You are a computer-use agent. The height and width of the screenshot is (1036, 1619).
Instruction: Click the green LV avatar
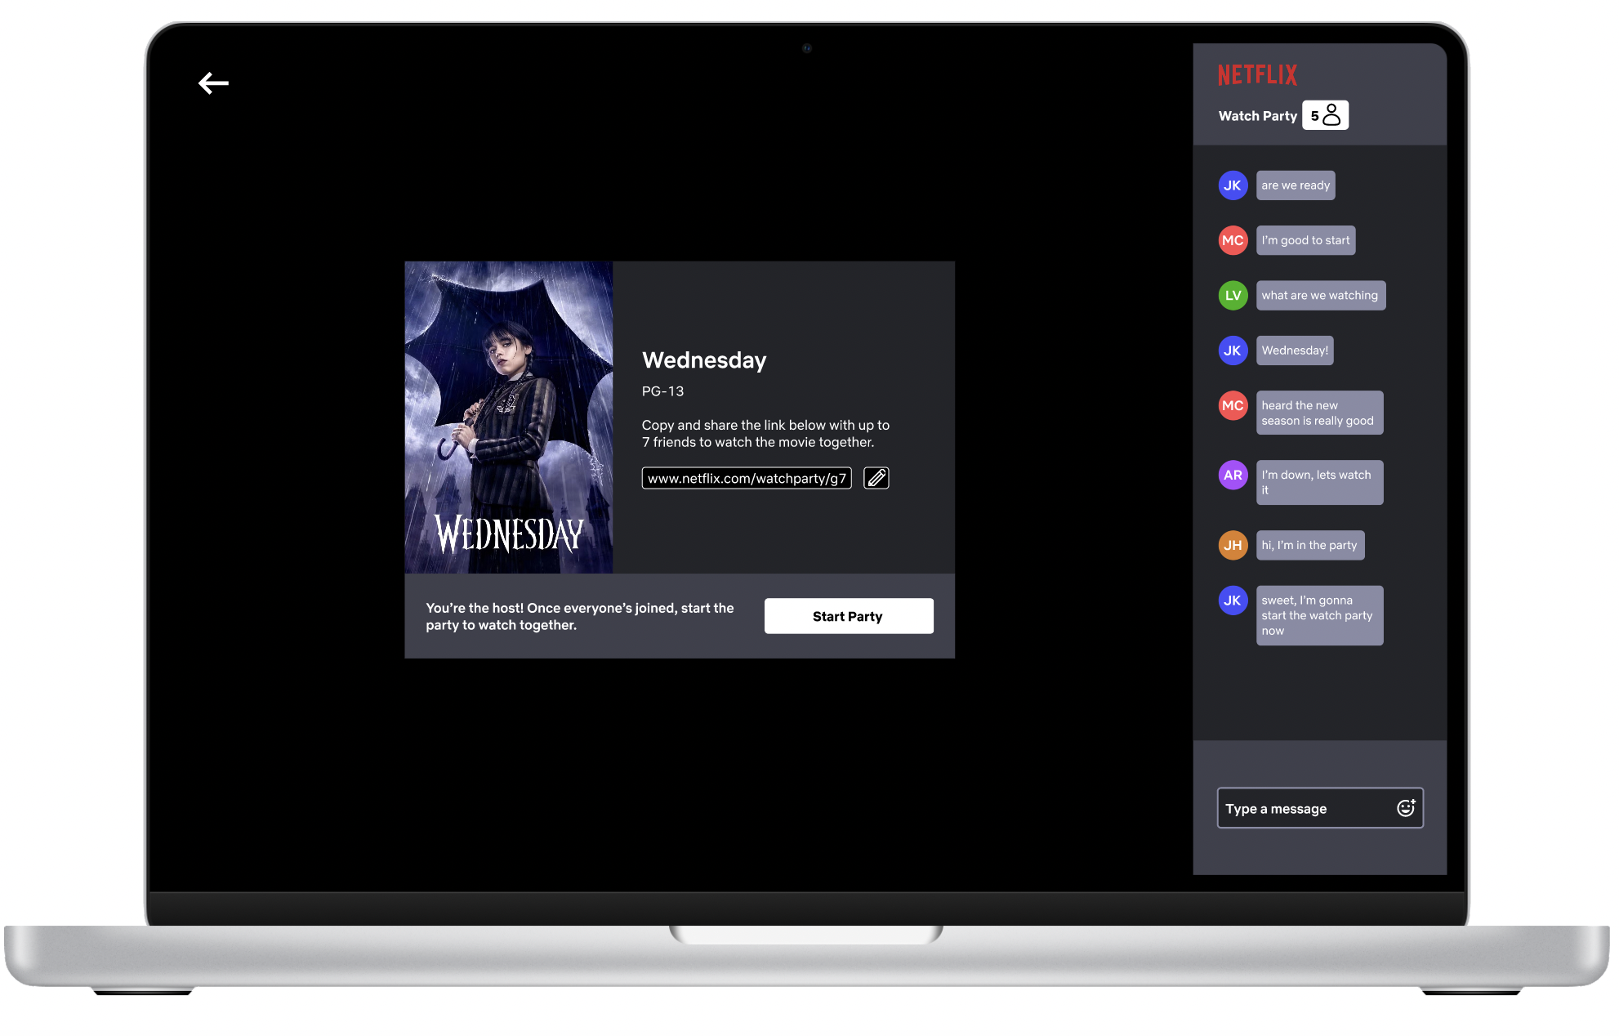1233,296
